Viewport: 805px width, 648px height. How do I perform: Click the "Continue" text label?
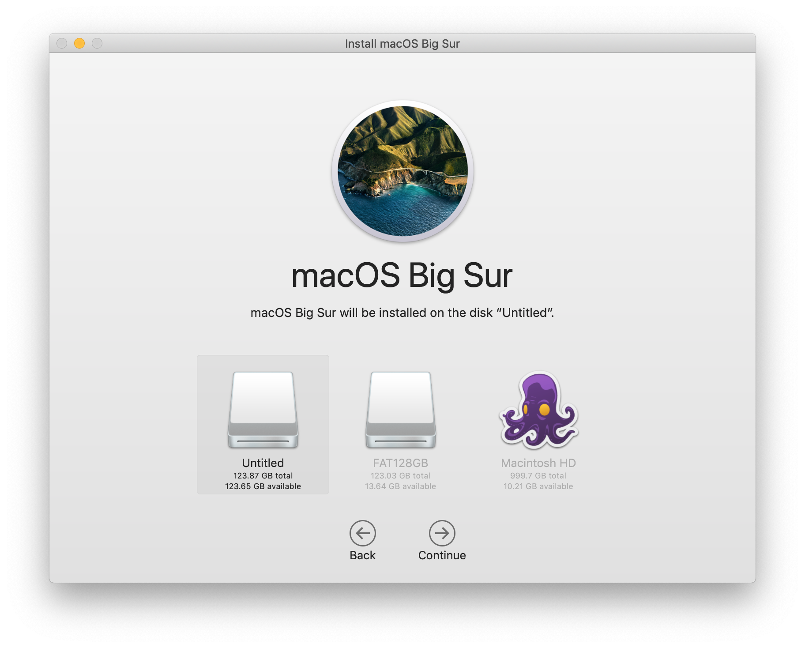442,555
